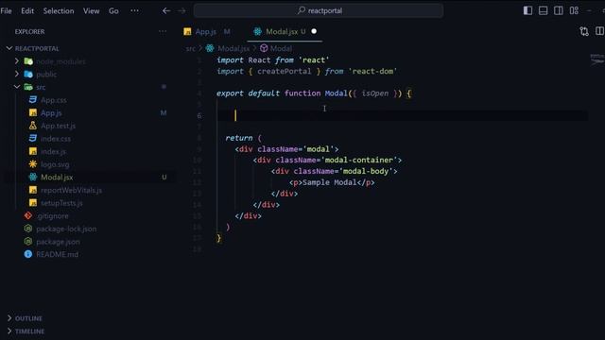Expand the public folder
The width and height of the screenshot is (605, 340).
(x=17, y=74)
